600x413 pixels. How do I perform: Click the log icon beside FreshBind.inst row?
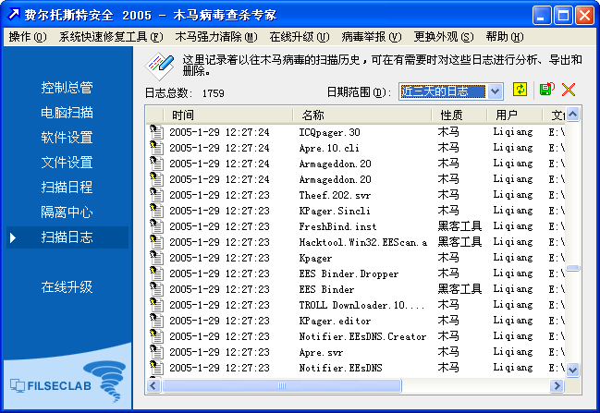pyautogui.click(x=156, y=226)
